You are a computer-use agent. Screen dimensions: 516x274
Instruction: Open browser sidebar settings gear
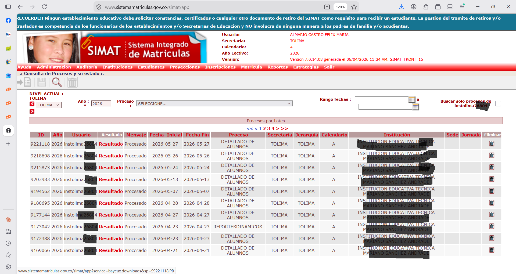point(8,267)
